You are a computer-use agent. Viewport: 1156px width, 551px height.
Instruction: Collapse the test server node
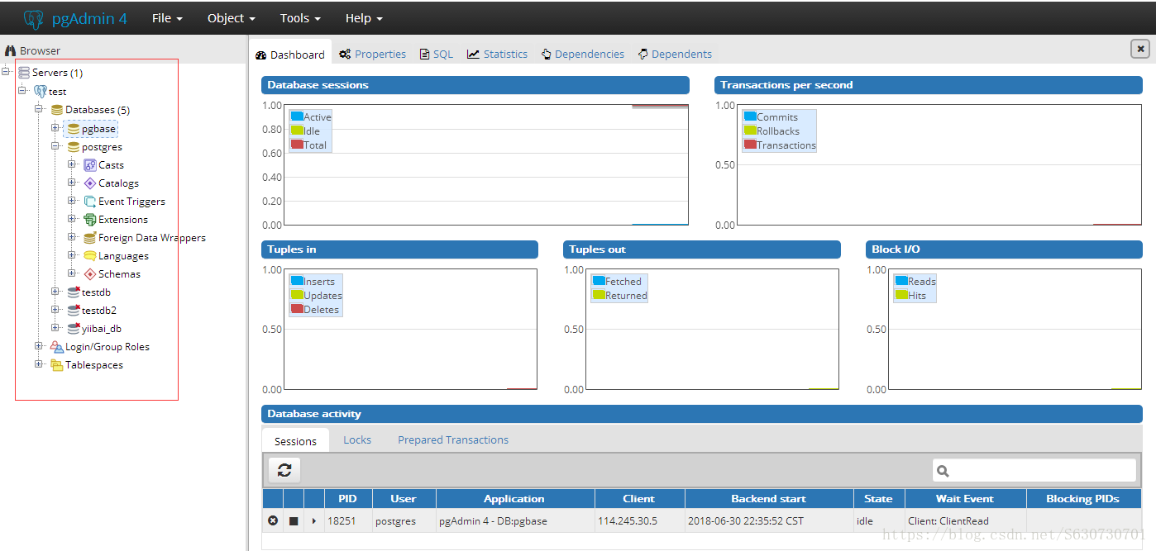22,90
